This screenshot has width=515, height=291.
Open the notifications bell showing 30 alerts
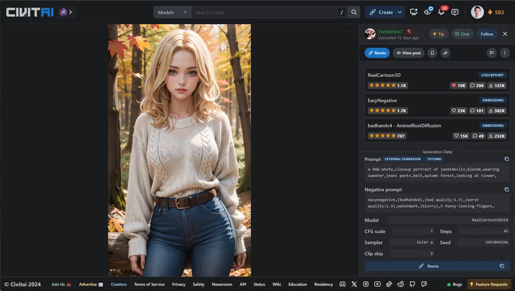click(x=441, y=12)
